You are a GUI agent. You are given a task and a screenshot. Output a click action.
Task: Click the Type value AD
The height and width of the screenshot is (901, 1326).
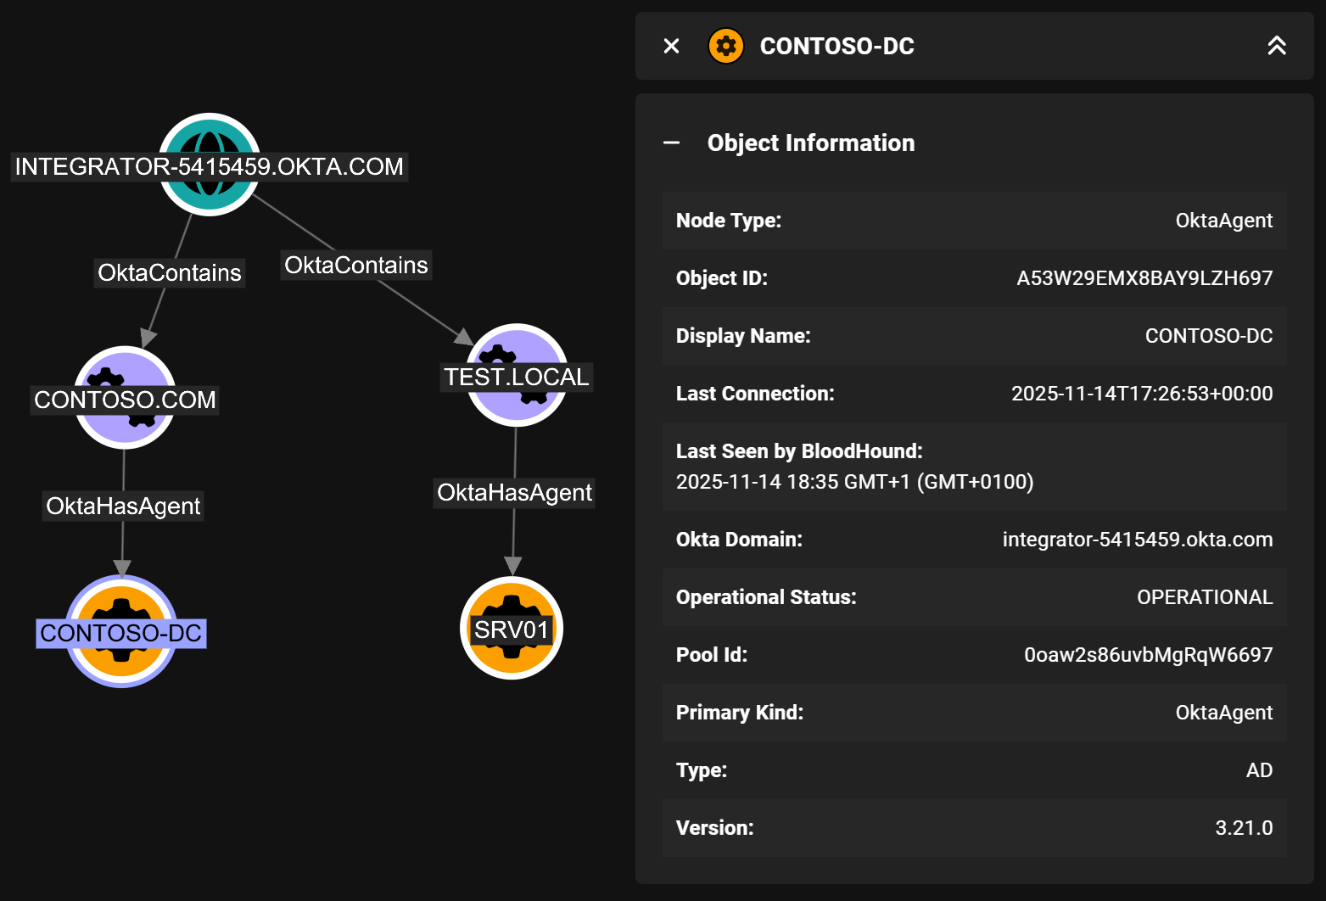(1259, 770)
